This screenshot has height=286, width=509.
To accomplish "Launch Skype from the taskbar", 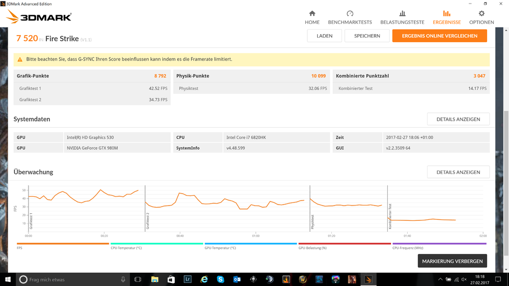I will [x=220, y=279].
